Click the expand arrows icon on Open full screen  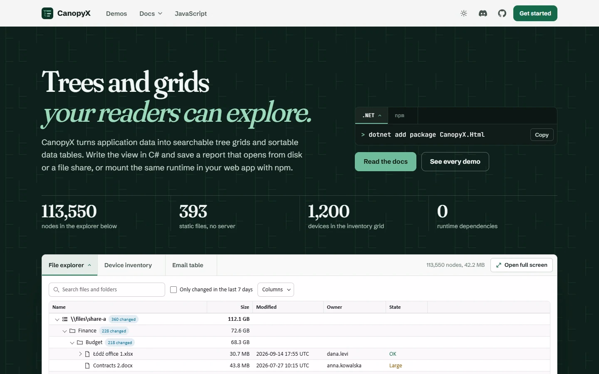[x=499, y=265]
